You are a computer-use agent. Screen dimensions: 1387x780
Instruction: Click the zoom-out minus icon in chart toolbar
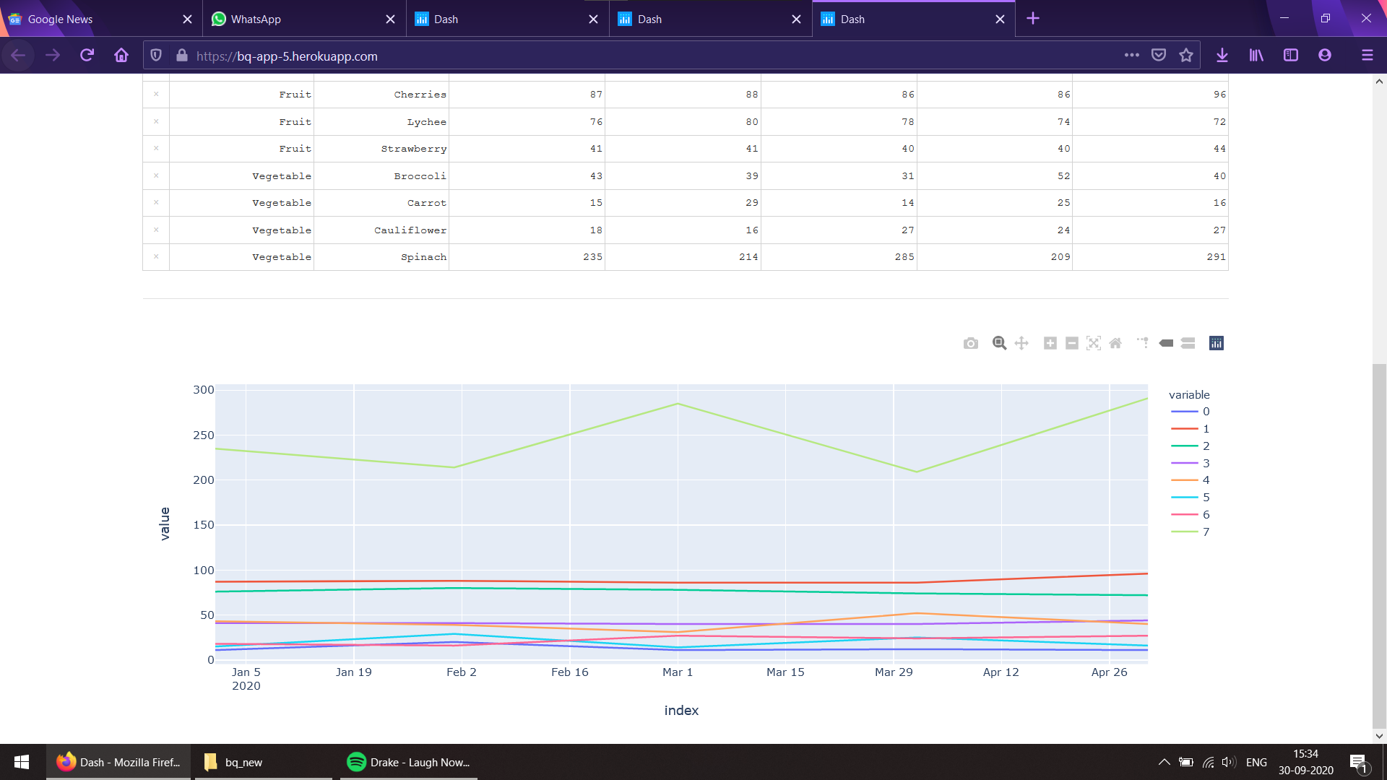coord(1070,343)
